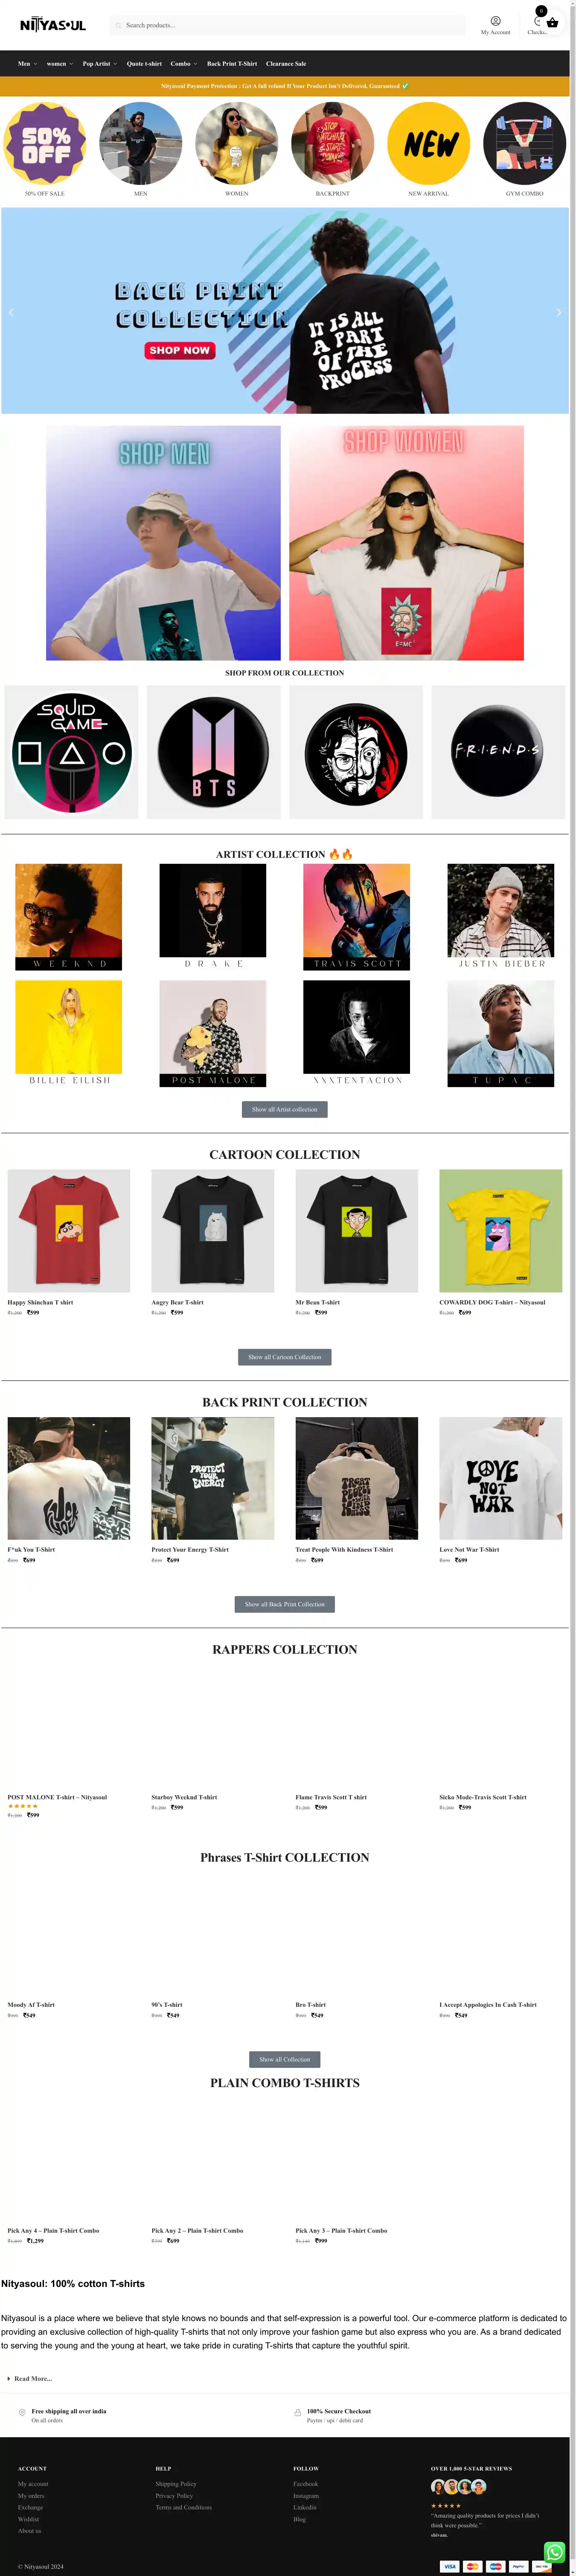Image resolution: width=576 pixels, height=2576 pixels.
Task: Click Show all Artist collection button
Action: coord(284,1109)
